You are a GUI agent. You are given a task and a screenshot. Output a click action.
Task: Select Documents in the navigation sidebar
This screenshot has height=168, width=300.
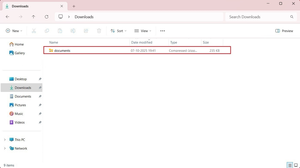click(23, 96)
